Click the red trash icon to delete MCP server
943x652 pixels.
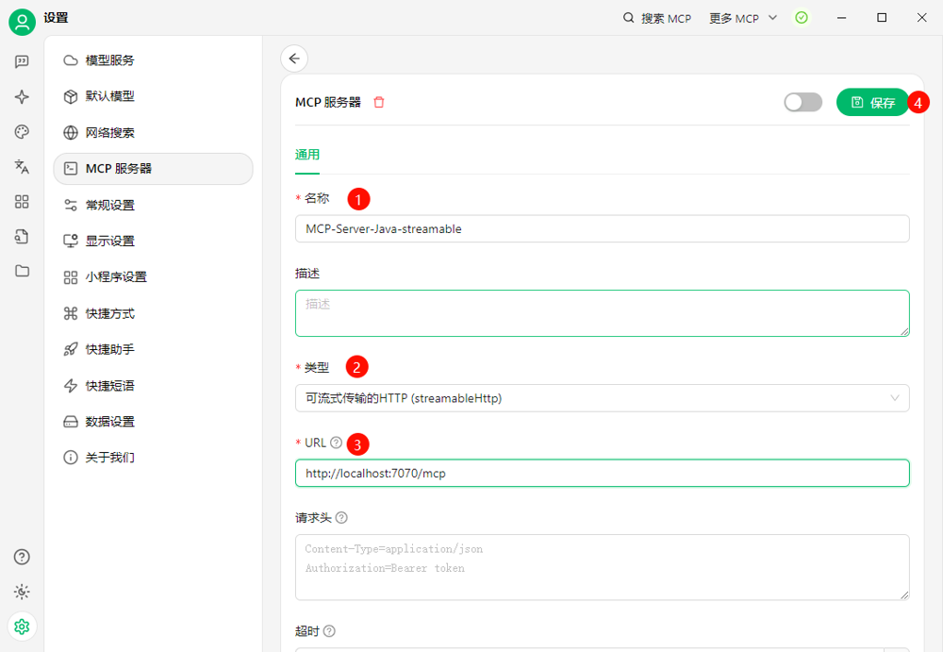379,102
